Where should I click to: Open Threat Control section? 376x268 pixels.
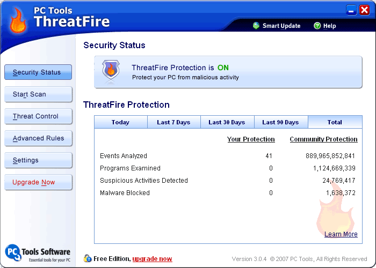click(x=38, y=116)
